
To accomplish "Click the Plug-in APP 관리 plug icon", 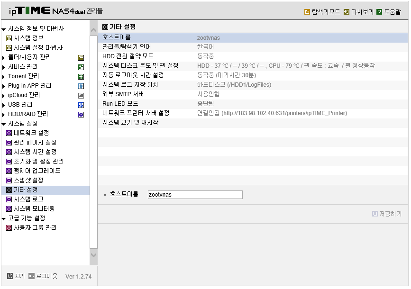I will [x=81, y=86].
